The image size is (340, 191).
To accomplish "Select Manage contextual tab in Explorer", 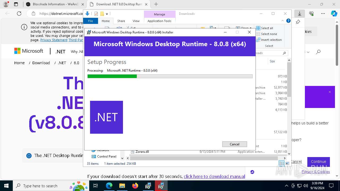I will point(160,14).
